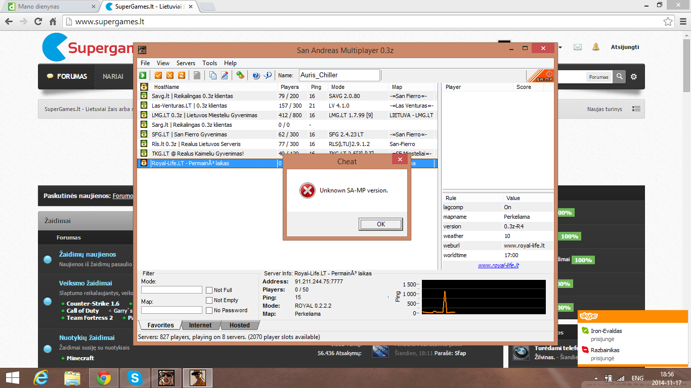Open the www.royal-life.lt link
The width and height of the screenshot is (691, 388).
[498, 265]
